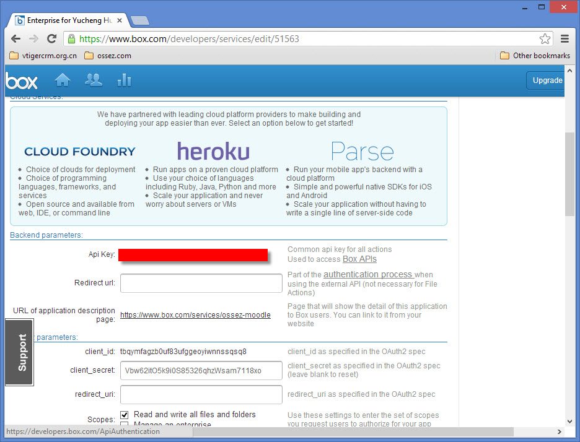Viewport: 580px width, 442px height.
Task: Click the horizontal scrollbar thumb
Action: [353, 431]
